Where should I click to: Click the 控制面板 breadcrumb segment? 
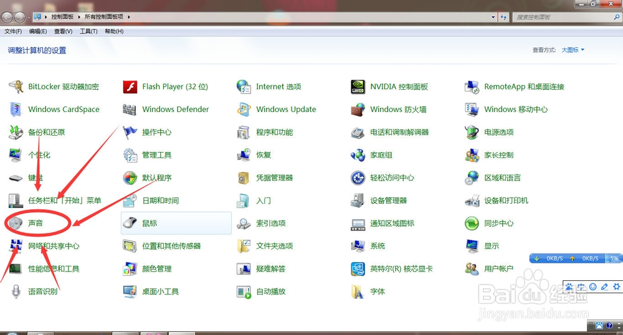click(x=62, y=17)
